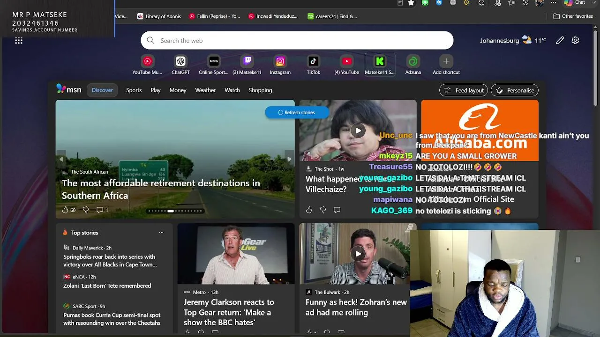Image resolution: width=600 pixels, height=337 pixels.
Task: Open the affordable retirement destinations headline
Action: (x=161, y=189)
